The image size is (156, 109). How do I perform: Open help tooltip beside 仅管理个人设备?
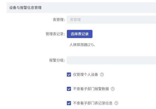pyautogui.click(x=102, y=75)
